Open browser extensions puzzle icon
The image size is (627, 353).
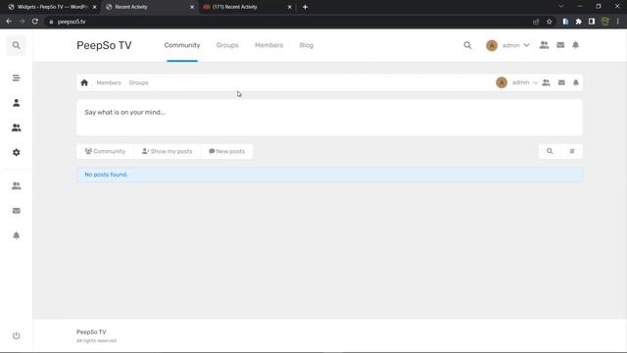pos(579,22)
